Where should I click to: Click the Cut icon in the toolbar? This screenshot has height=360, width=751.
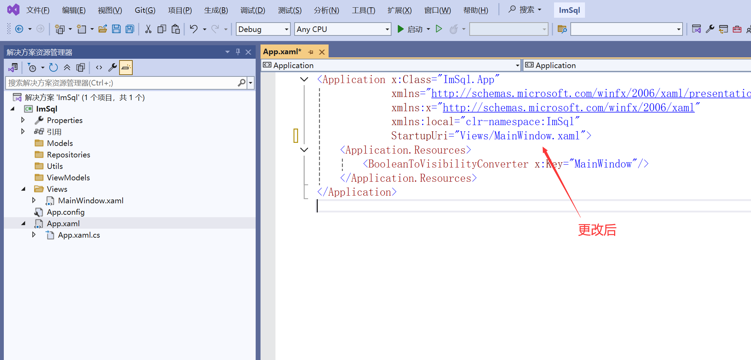coord(148,29)
